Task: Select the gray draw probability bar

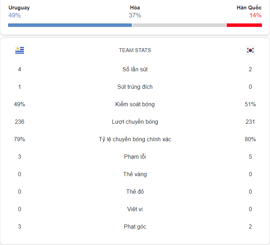Action: pyautogui.click(x=179, y=25)
